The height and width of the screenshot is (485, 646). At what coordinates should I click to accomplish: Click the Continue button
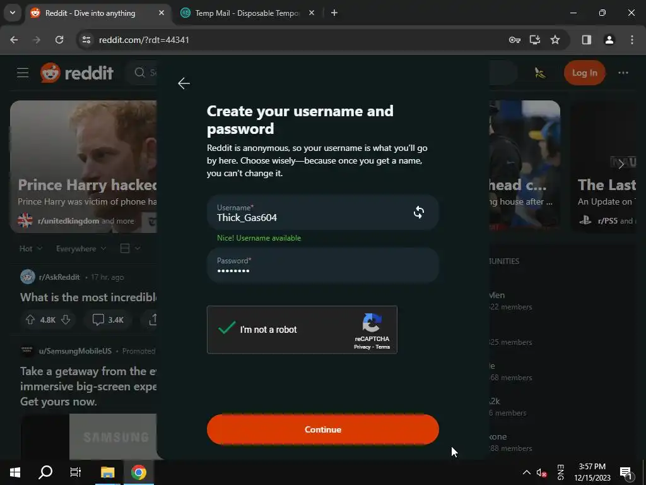point(322,429)
